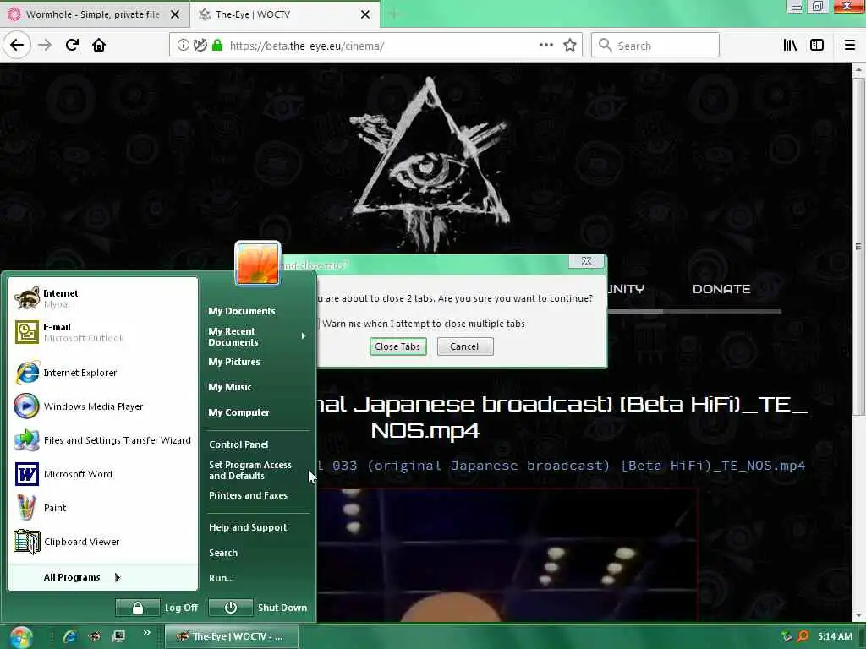Open the DONATE page link

point(721,289)
